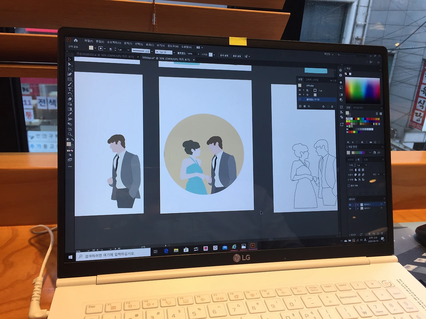This screenshot has width=426, height=319.
Task: Switch swatches to list view
Action: [377, 114]
